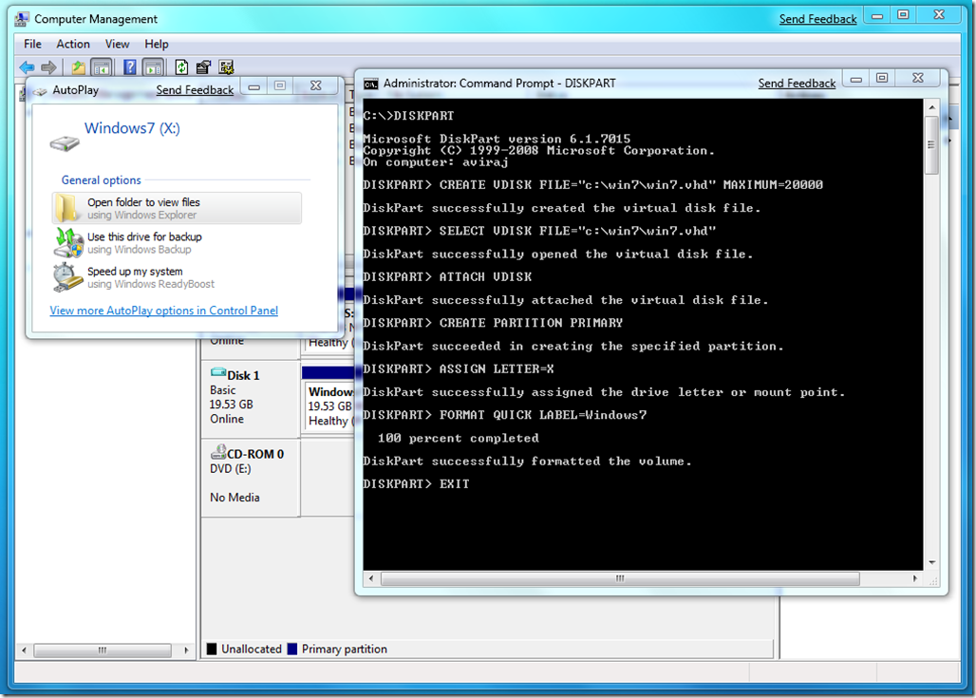
Task: Open more AutoPlay options in Control Panel
Action: coord(163,310)
